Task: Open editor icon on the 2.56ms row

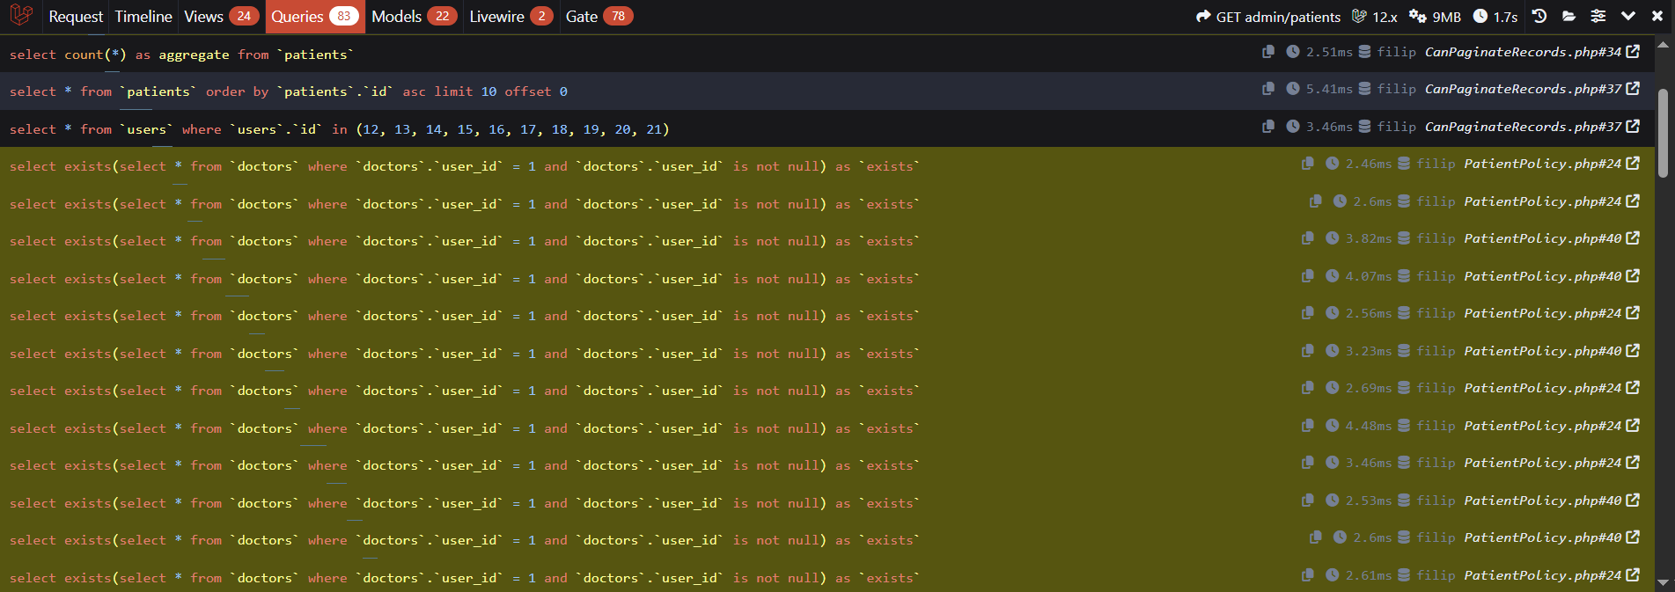Action: [x=1634, y=313]
